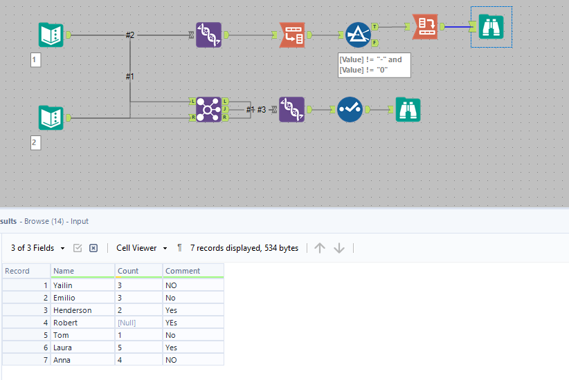569x380 pixels.
Task: Select the Cross Tab tool
Action: (x=425, y=27)
